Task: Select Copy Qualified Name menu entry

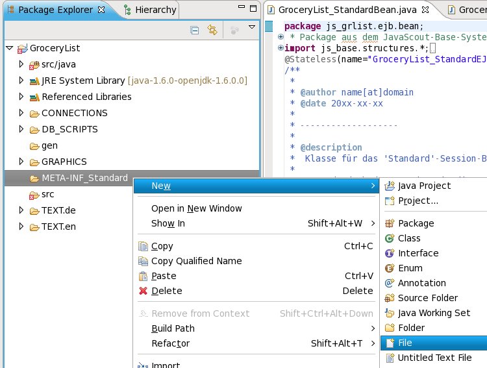Action: [x=196, y=261]
